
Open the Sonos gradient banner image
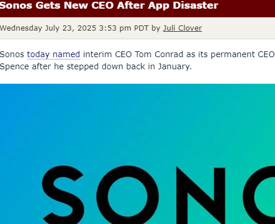pos(137,154)
